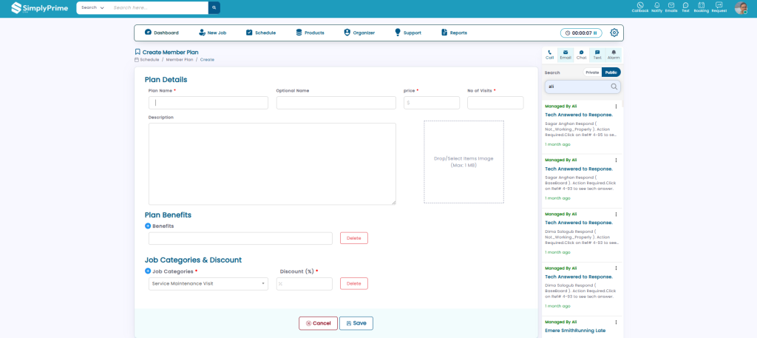
Task: Open Sagar Anghan Not_Working_Properly notification title
Action: (579, 115)
